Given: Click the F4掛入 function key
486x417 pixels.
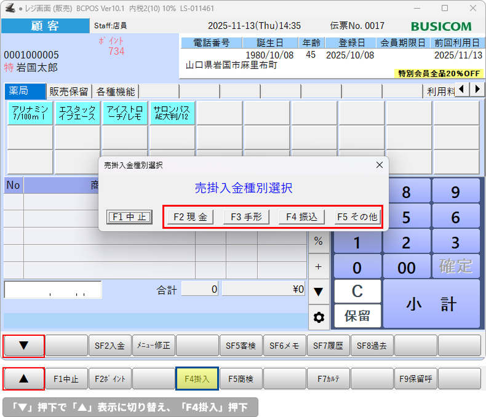Looking at the screenshot, I should pyautogui.click(x=197, y=379).
